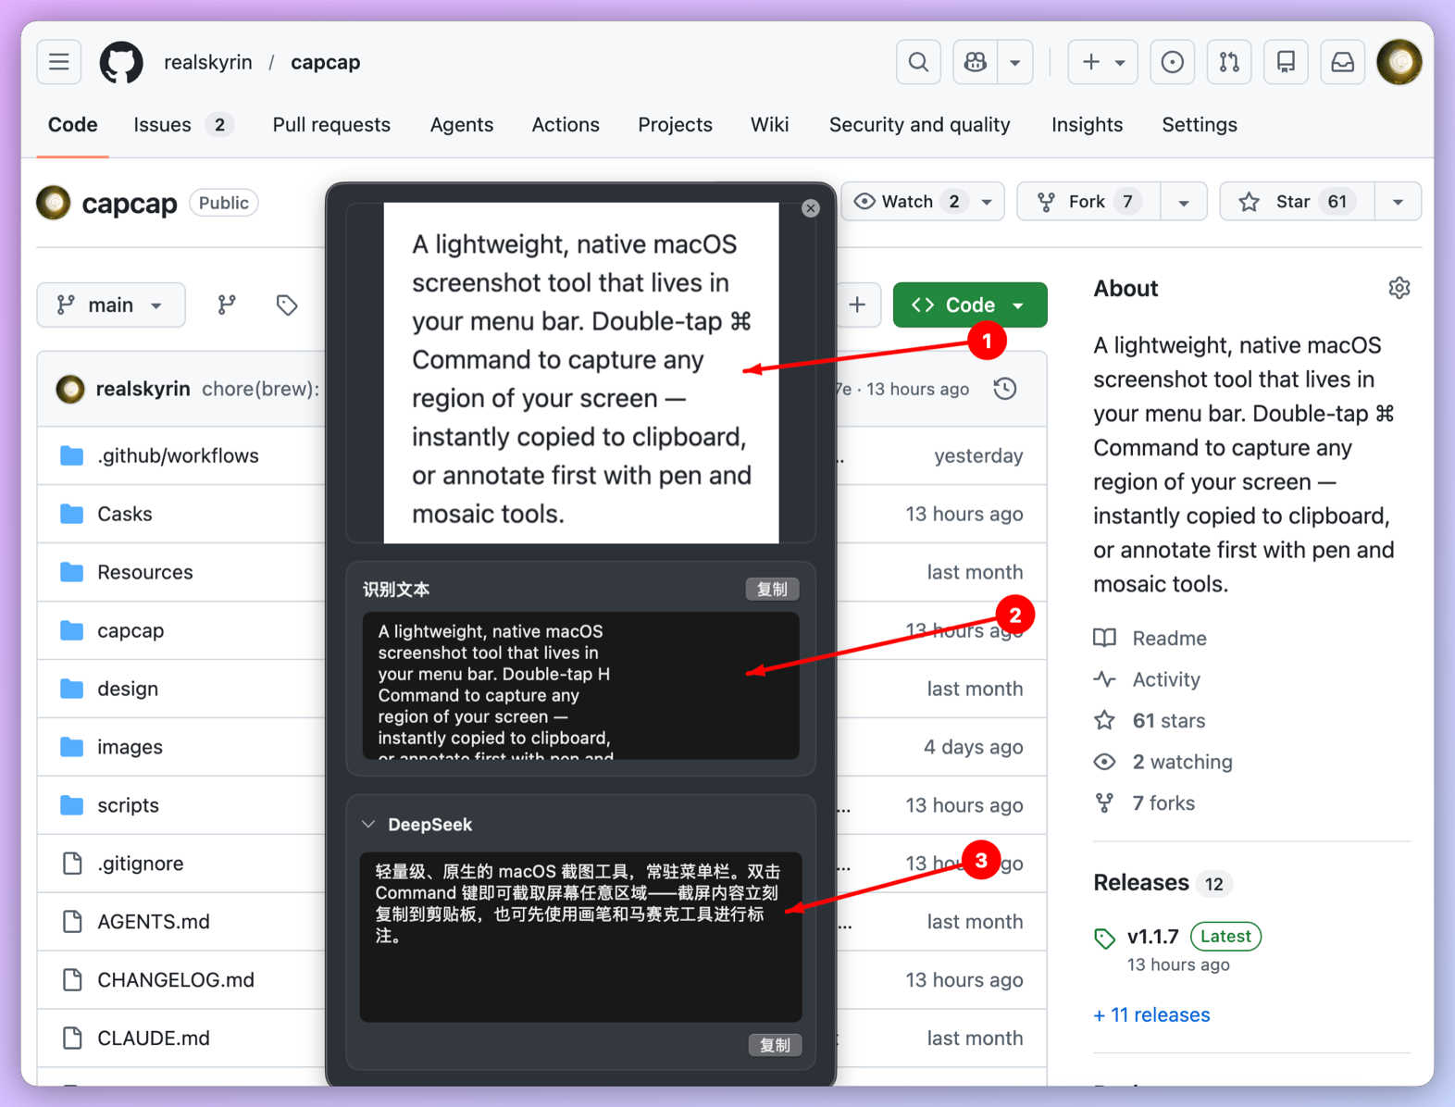
Task: Open the repositories icon in header
Action: click(x=1286, y=62)
